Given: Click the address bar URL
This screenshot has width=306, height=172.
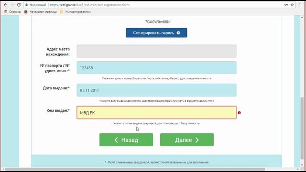Looking at the screenshot, I should (x=89, y=5).
